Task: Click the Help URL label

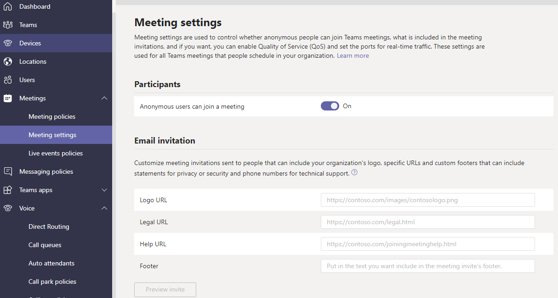Action: point(153,244)
